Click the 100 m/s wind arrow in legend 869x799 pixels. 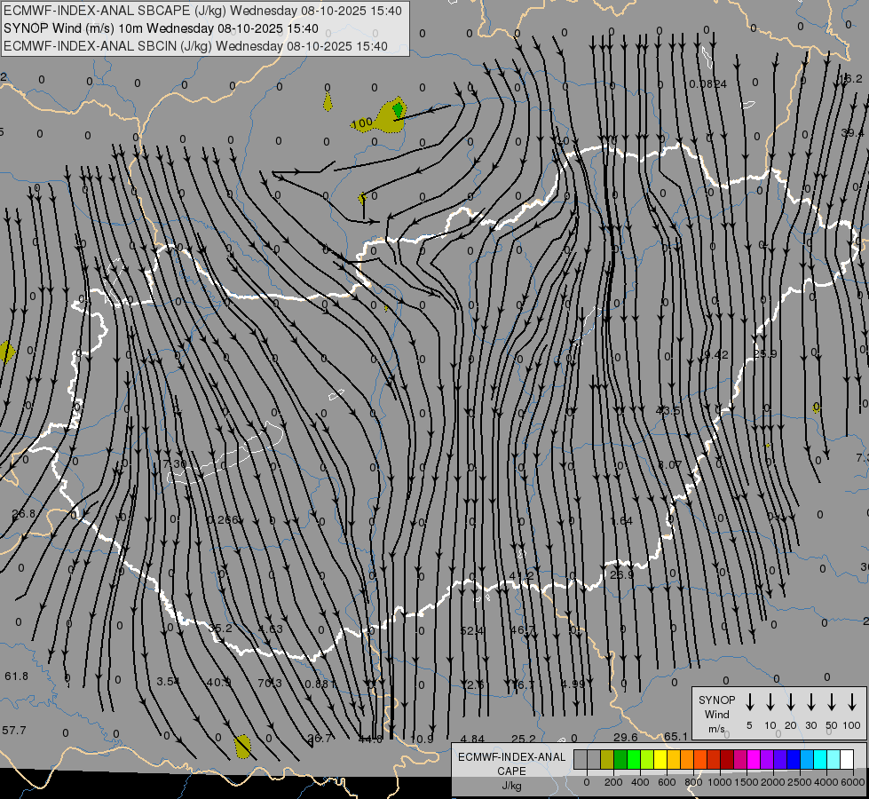click(852, 702)
